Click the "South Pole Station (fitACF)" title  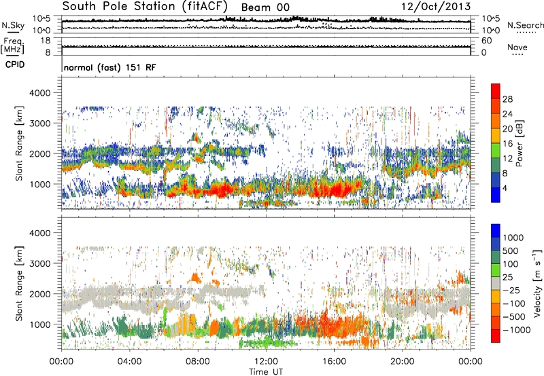145,6
